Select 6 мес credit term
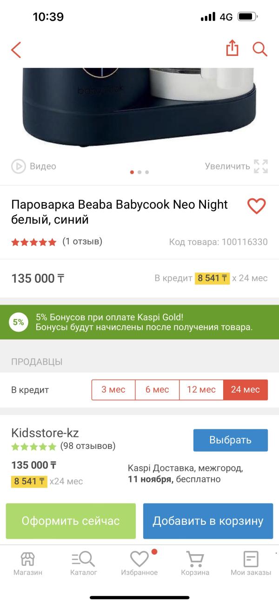The image size is (279, 604). [157, 390]
